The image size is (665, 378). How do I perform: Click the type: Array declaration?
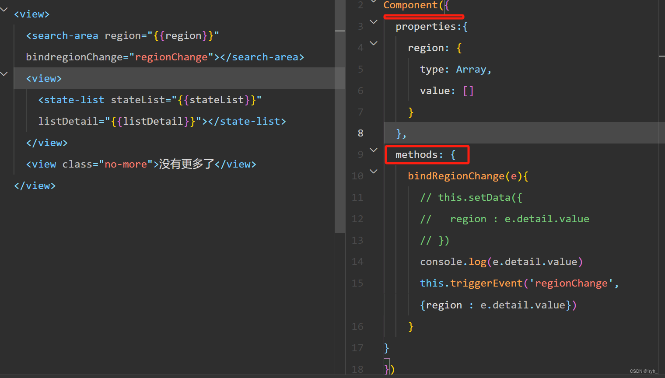coord(455,69)
